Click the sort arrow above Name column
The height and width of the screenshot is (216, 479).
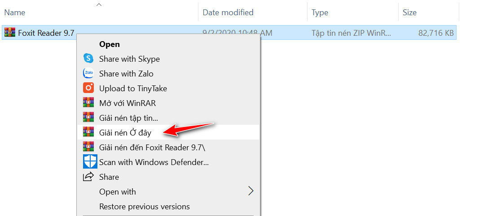(x=99, y=4)
